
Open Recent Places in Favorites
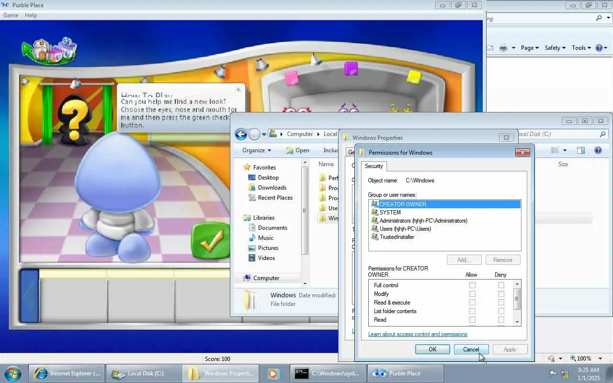coord(275,197)
